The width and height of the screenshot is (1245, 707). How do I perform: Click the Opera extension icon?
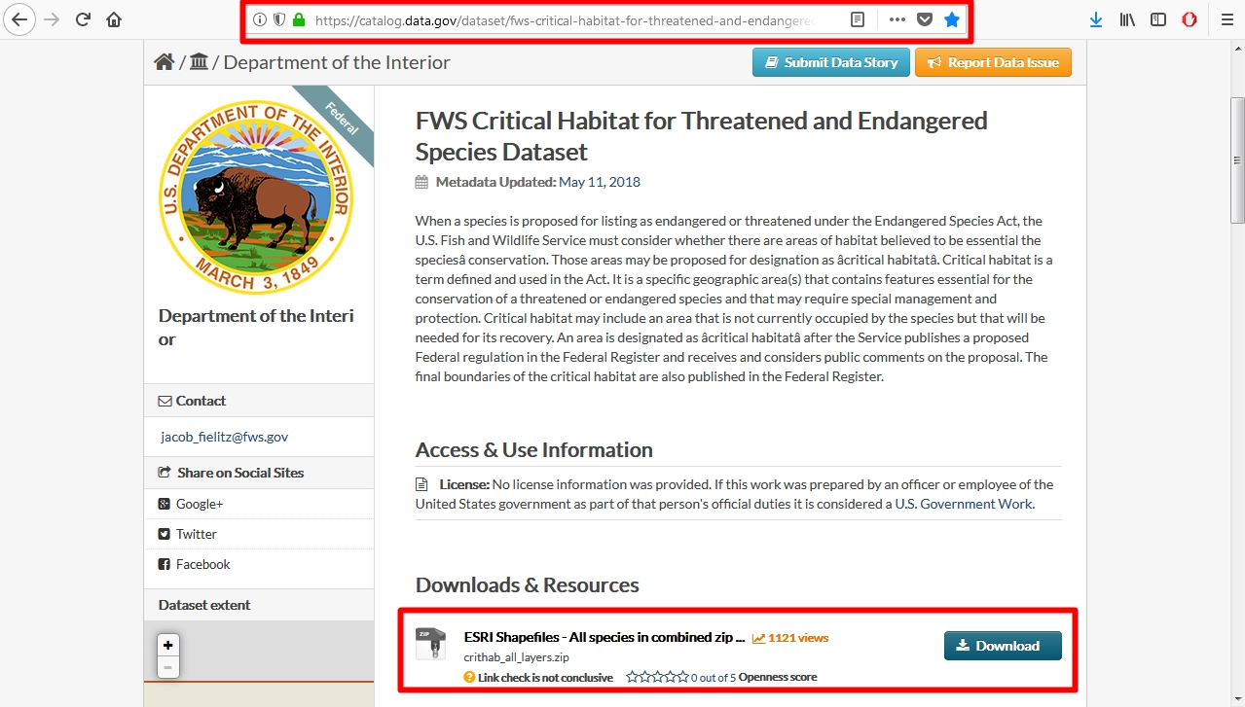pyautogui.click(x=1190, y=19)
